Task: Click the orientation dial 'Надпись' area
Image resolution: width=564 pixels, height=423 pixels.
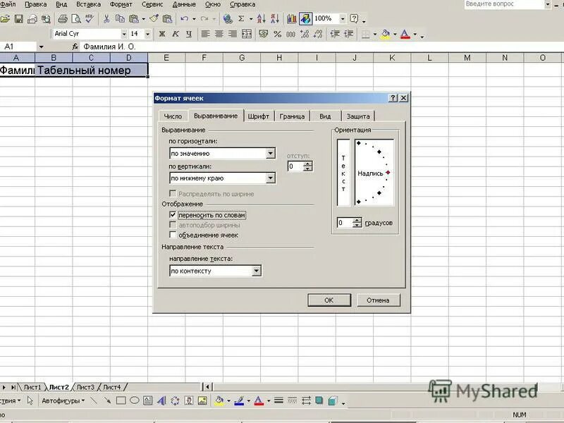Action: pos(374,173)
